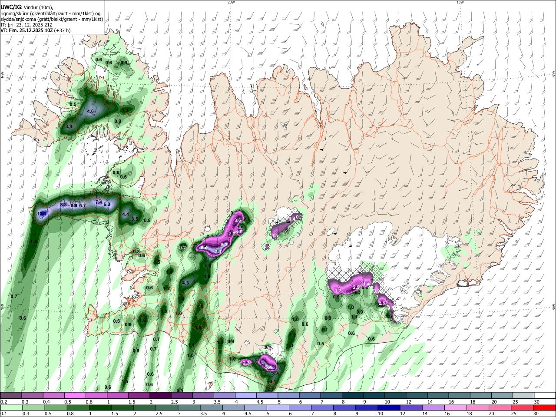Screen dimensions: 556x417
Task: Click the '7.4' precipitation value on the map
Action: (x=99, y=202)
